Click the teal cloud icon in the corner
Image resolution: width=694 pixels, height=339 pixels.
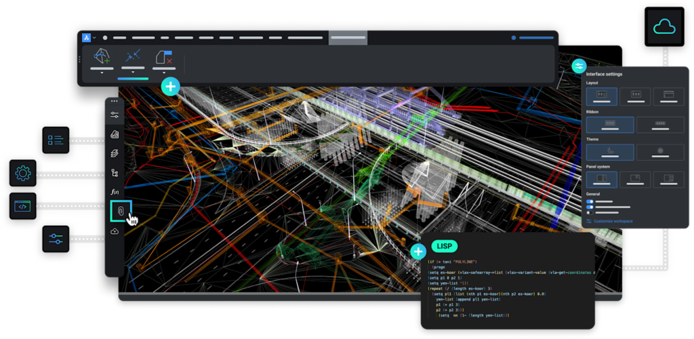pyautogui.click(x=664, y=26)
